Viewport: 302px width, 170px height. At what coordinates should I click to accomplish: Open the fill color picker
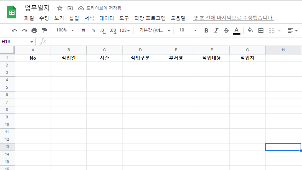point(250,30)
